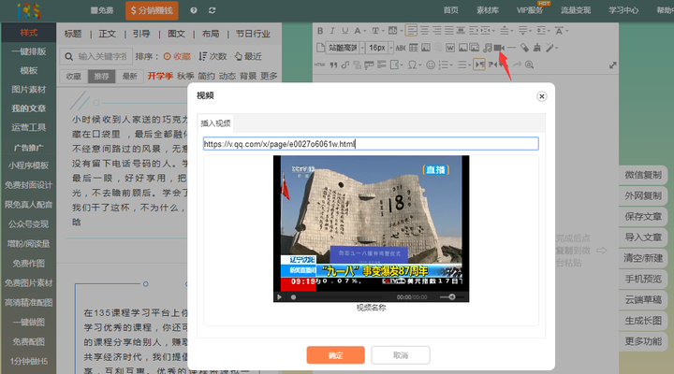Viewport: 674px width, 374px height.
Task: Click the 分销赚钱 orange button
Action: (x=152, y=10)
